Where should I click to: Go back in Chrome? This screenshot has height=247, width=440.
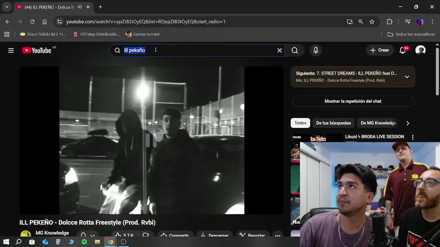pos(8,22)
